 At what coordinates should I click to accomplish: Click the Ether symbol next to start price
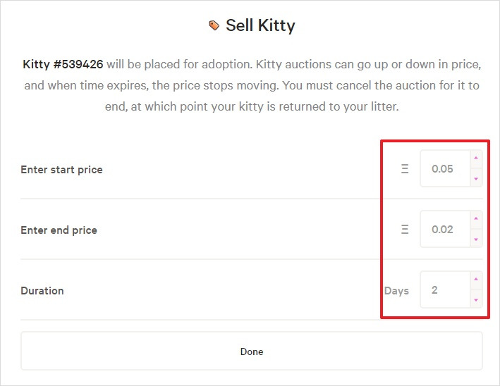(405, 168)
